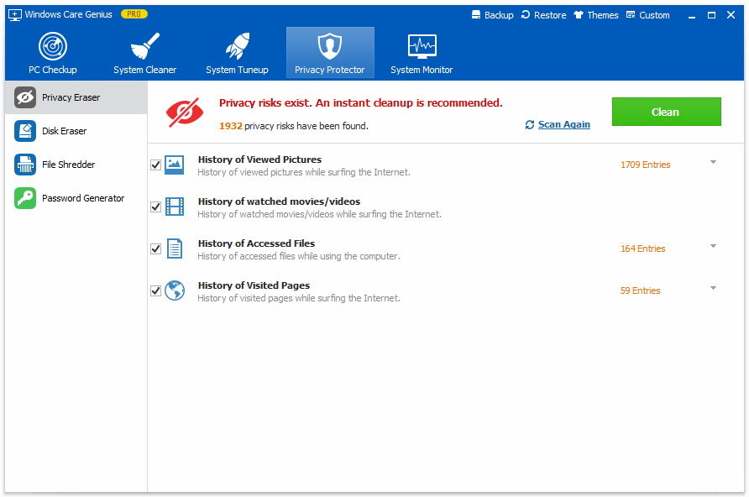Select File Shredder in the sidebar
Viewport: 749px width, 497px height.
pyautogui.click(x=76, y=165)
